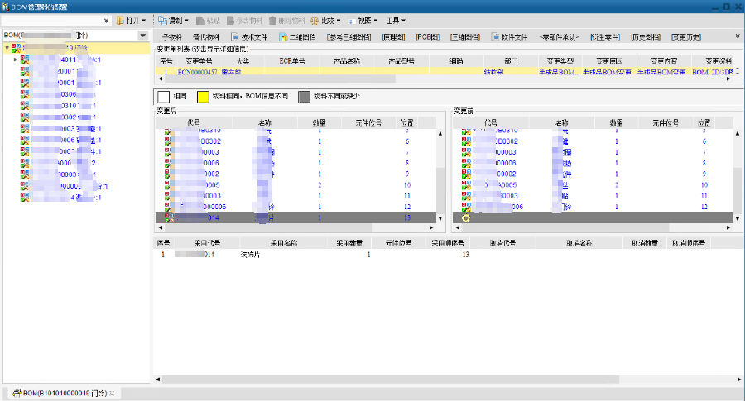Screen dimensions: 745x401
Task: Open the 比较 dropdown menu
Action: [x=339, y=21]
